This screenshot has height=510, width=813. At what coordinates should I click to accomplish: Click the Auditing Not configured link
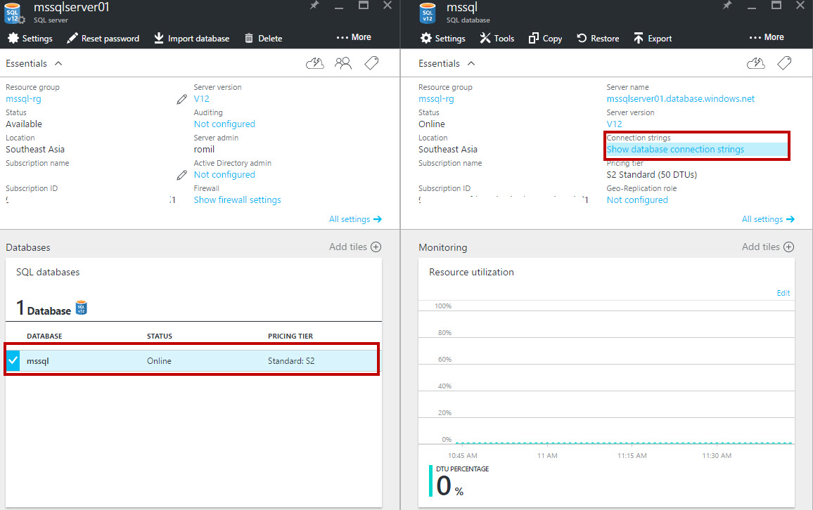[224, 124]
